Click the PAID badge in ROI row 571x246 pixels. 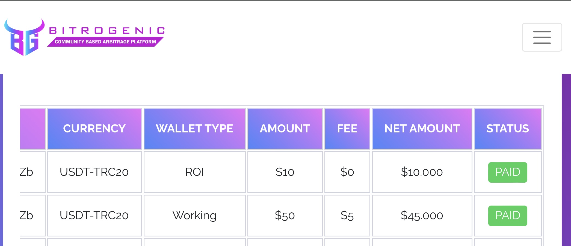508,172
